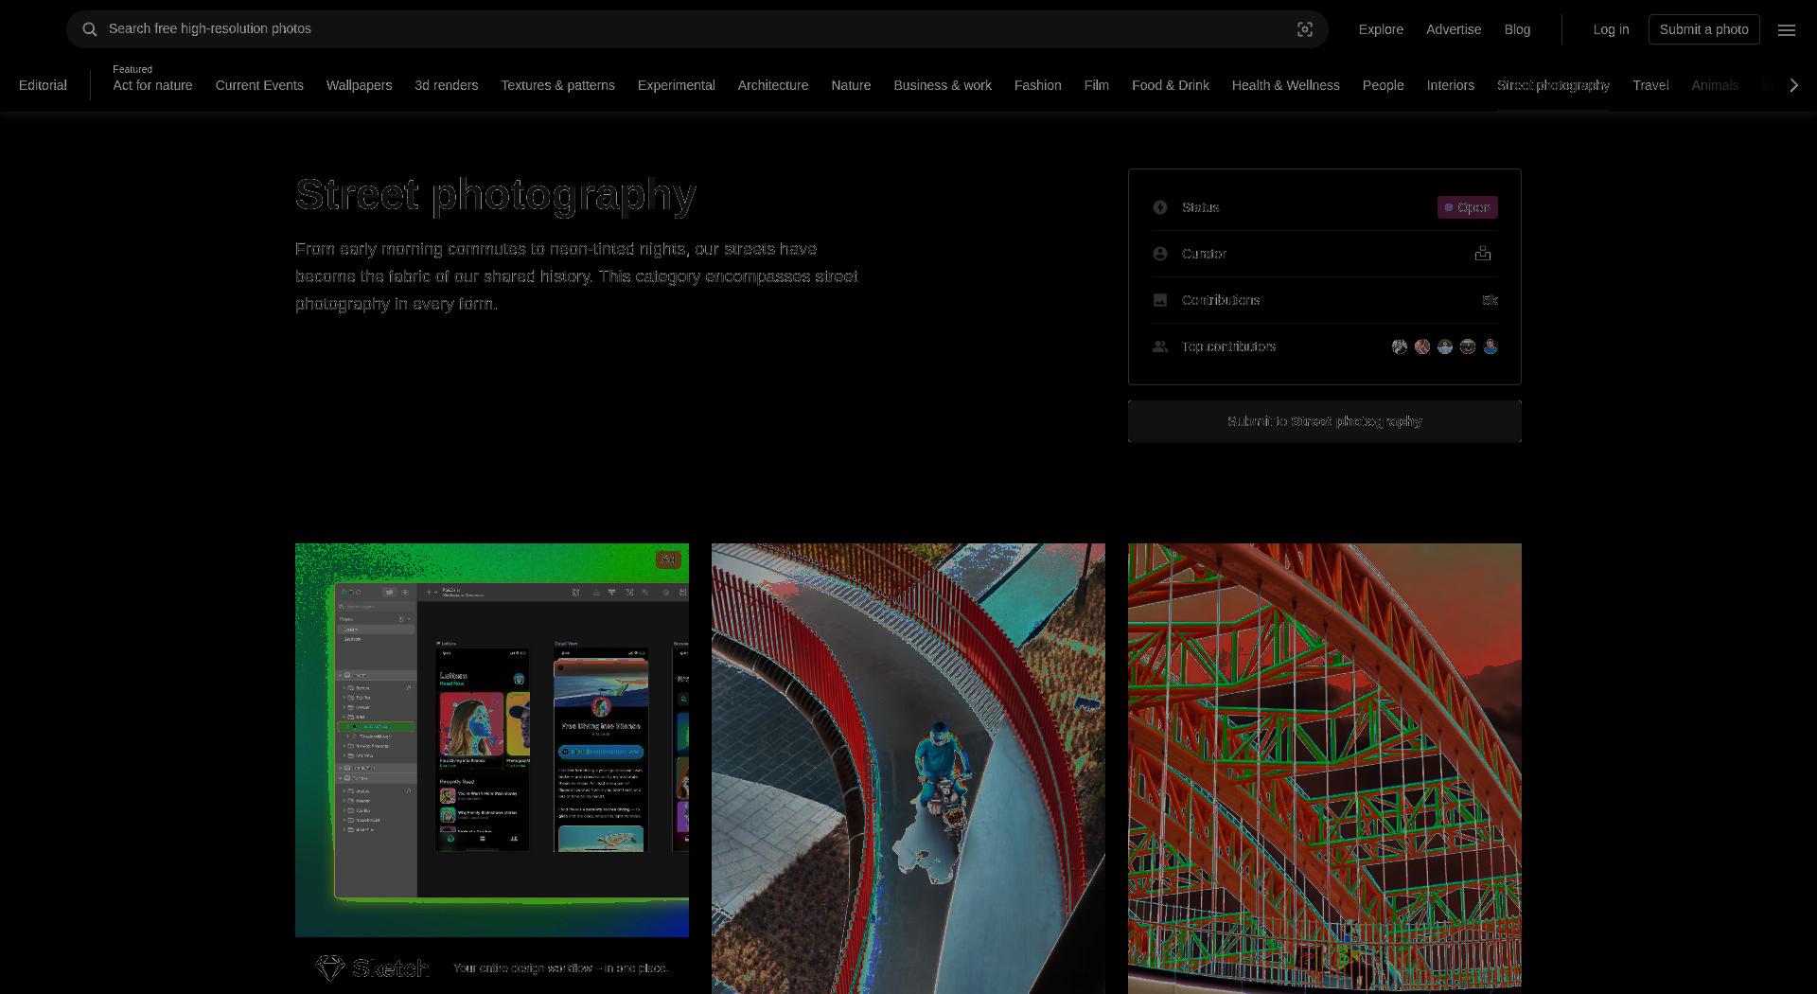Click Submit to Street photography button
This screenshot has width=1817, height=994.
(1325, 421)
